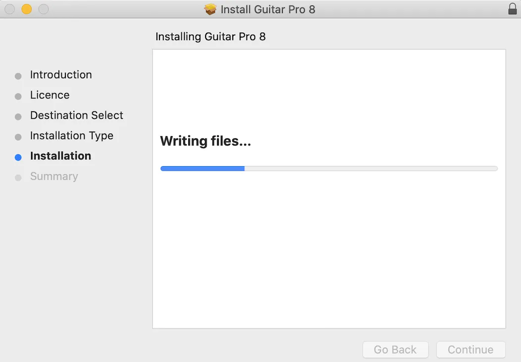Select the Installation step label
This screenshot has width=521, height=362.
(60, 156)
